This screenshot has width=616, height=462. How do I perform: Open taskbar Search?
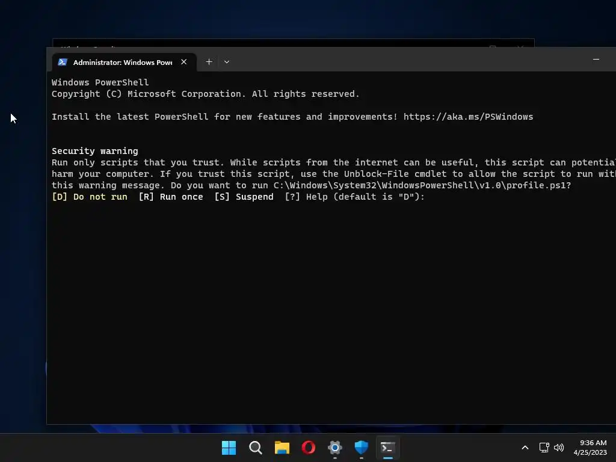click(x=255, y=448)
